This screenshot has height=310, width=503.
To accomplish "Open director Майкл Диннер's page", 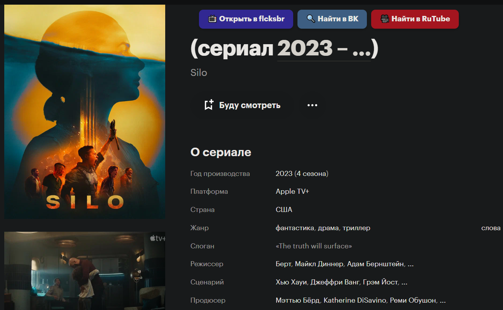I will pos(319,264).
